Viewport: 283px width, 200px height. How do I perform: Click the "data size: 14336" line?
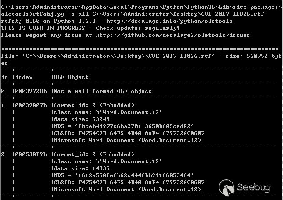(82, 168)
